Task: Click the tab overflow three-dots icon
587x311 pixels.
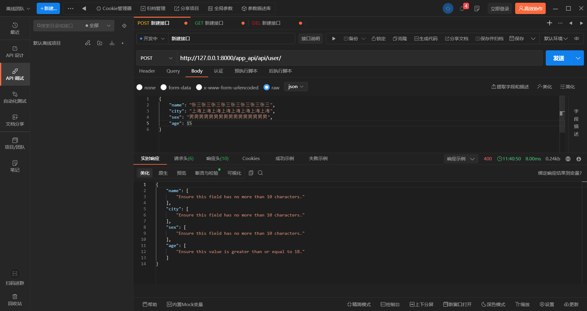Action: (x=560, y=23)
